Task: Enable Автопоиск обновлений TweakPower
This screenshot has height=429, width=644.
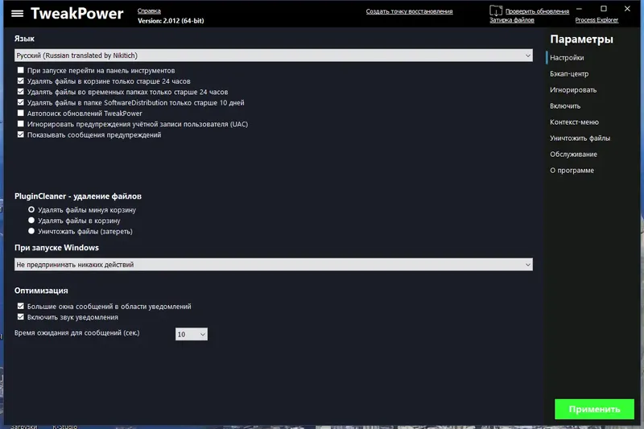Action: (21, 113)
